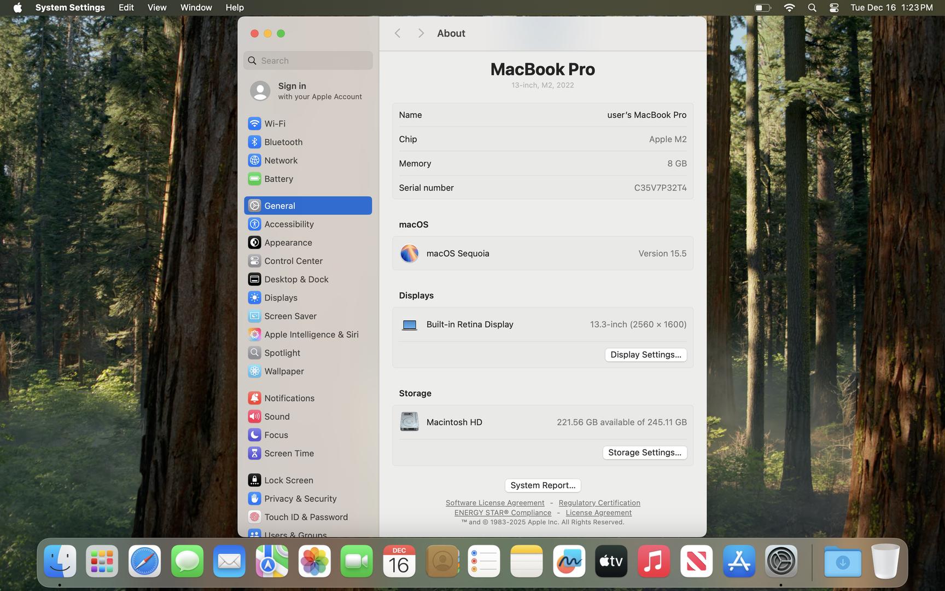Open the Software License Agreement link
945x591 pixels.
[x=494, y=503]
